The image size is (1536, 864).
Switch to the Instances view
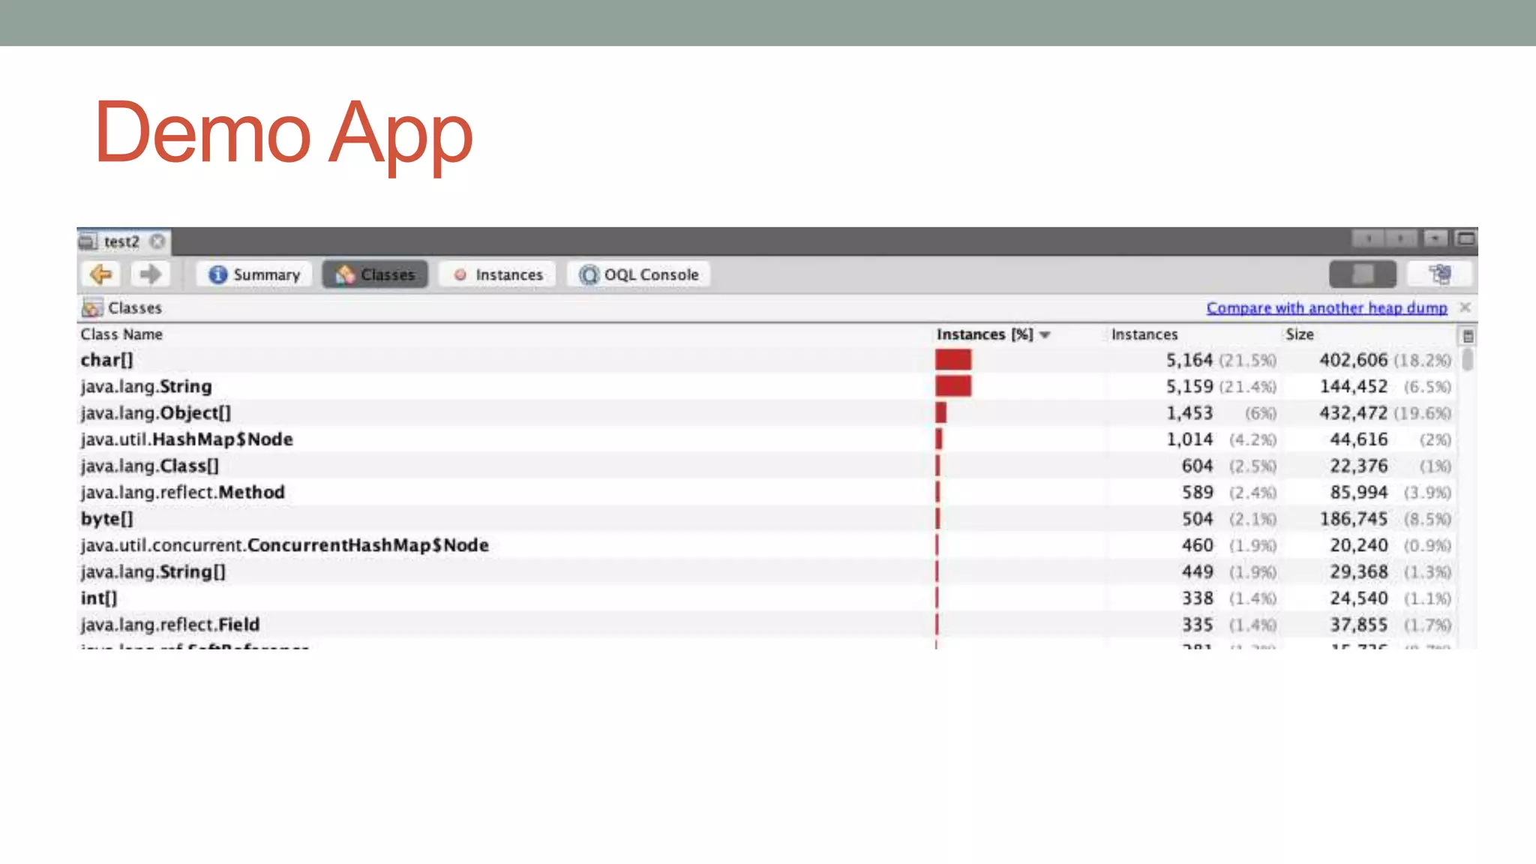pos(498,274)
